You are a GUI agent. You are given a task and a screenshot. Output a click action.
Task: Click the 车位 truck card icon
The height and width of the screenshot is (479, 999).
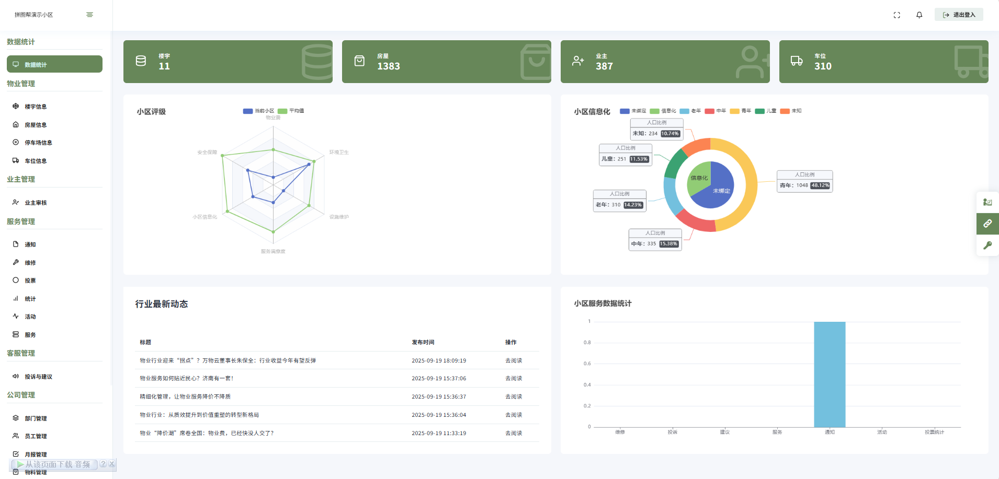coord(796,61)
